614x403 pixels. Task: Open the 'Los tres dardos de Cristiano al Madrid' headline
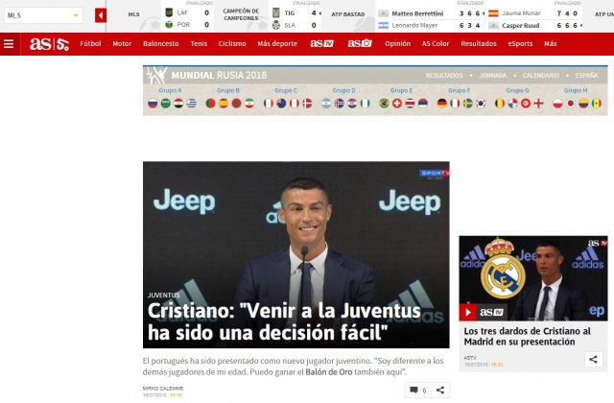coord(527,337)
